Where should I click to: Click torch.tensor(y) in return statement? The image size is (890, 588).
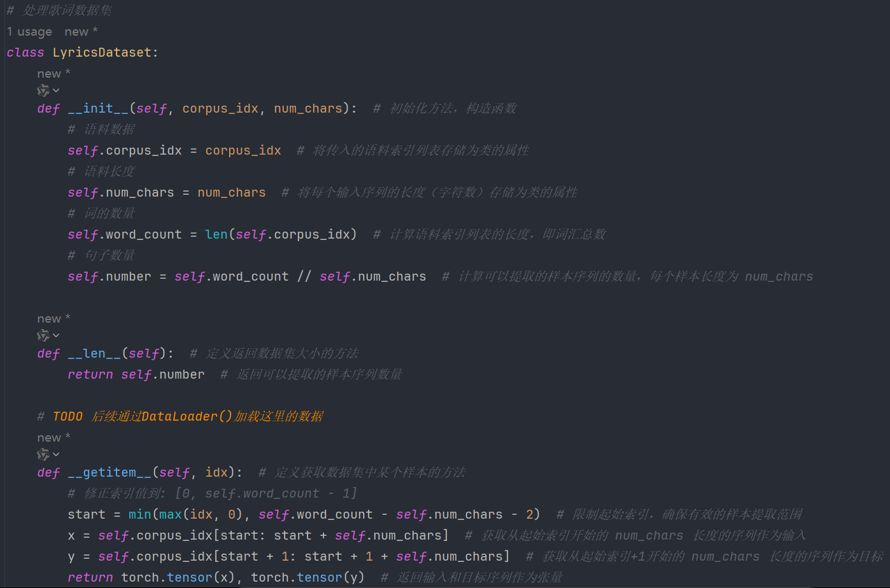pos(308,578)
